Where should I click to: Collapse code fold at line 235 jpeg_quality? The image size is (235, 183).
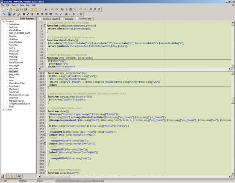[x=45, y=96]
